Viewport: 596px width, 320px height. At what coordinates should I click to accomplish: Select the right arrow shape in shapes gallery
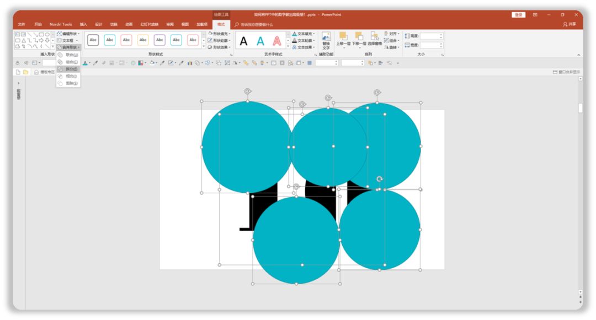click(x=41, y=40)
